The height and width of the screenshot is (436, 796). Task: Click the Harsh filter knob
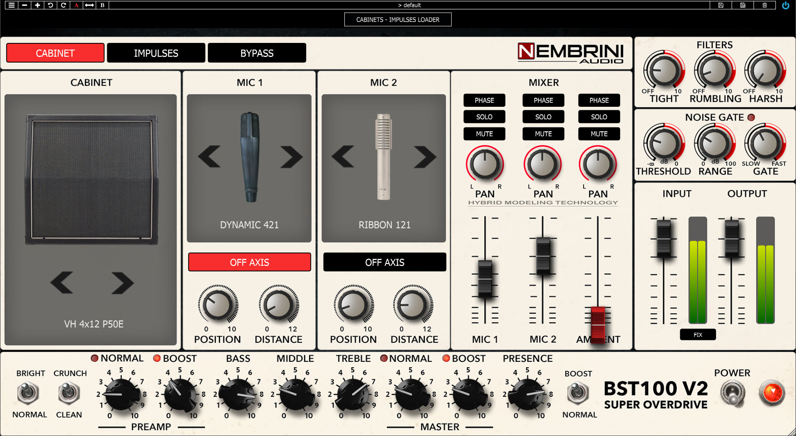(765, 71)
